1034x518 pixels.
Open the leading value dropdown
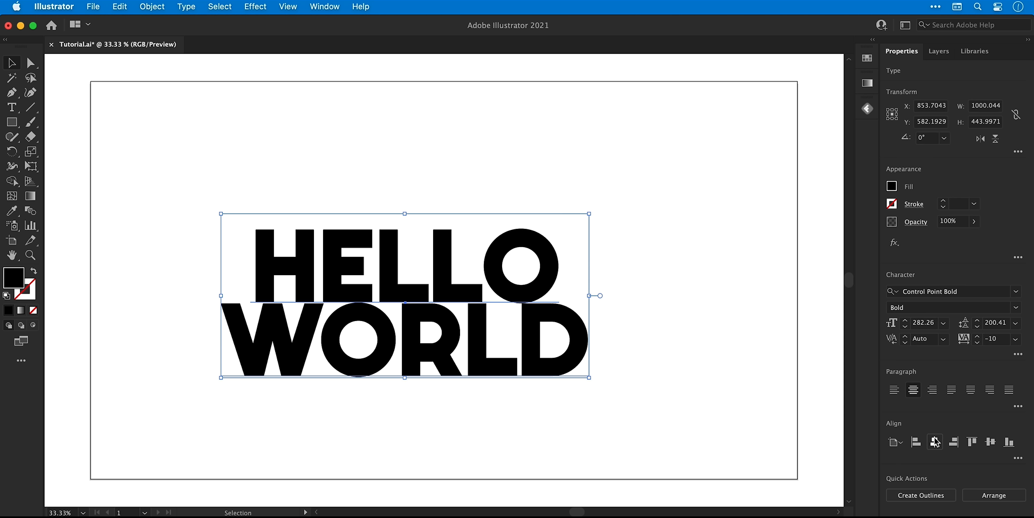click(1016, 323)
